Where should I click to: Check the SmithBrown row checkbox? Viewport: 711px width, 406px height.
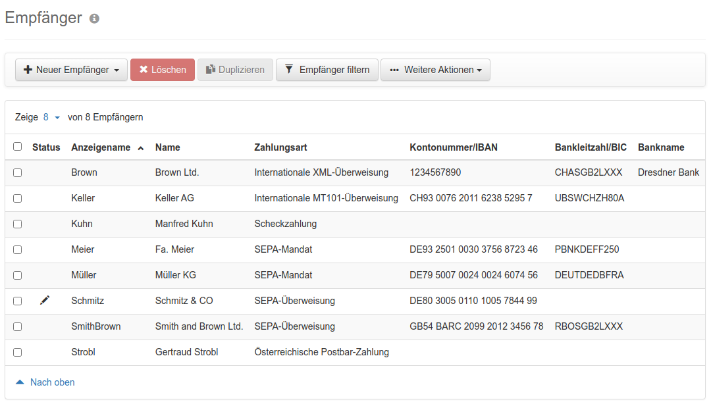click(x=18, y=326)
